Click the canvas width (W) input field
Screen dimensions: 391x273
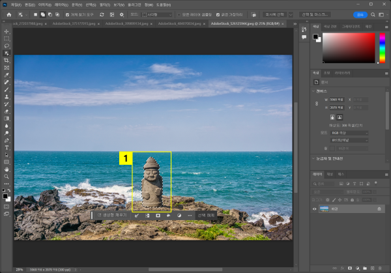point(338,100)
